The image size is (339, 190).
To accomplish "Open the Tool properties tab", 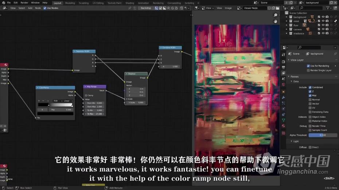I will point(284,55).
